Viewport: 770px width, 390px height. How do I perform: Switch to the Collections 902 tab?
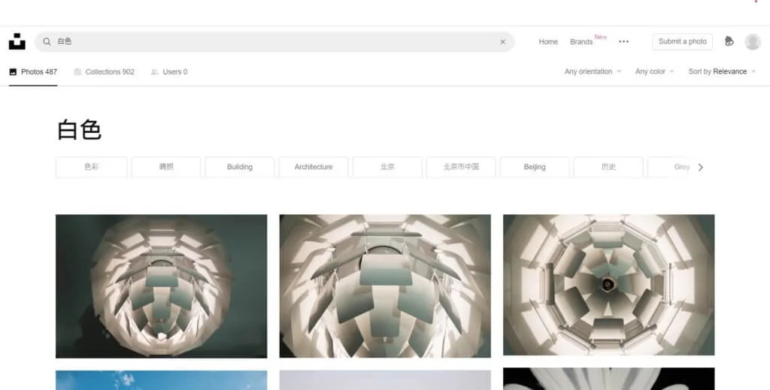(x=104, y=71)
